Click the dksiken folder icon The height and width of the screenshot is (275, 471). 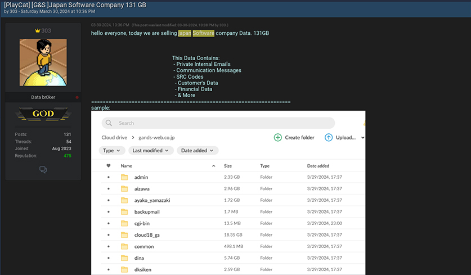coord(124,269)
